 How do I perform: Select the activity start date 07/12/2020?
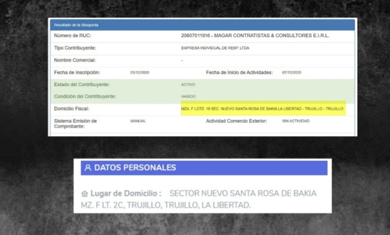point(291,73)
